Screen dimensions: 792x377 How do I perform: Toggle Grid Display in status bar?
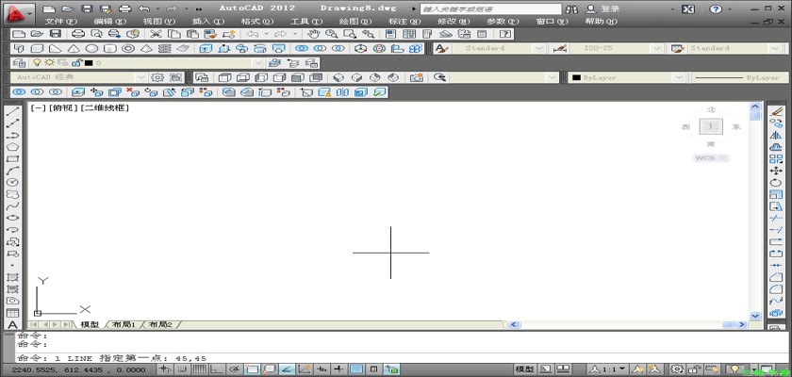pyautogui.click(x=199, y=369)
